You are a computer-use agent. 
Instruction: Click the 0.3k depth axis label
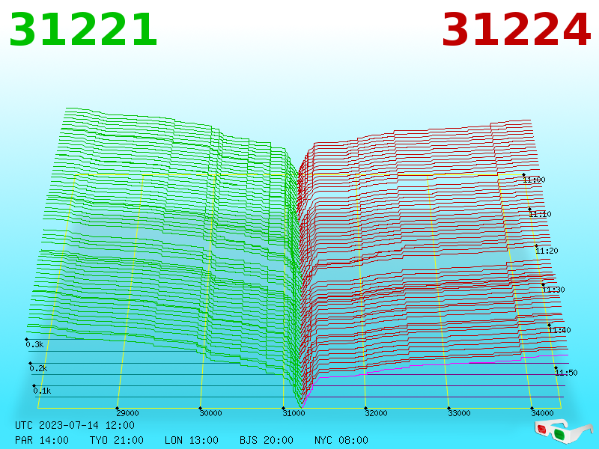click(x=34, y=344)
